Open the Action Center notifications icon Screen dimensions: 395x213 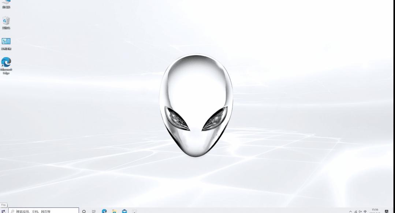click(x=387, y=211)
